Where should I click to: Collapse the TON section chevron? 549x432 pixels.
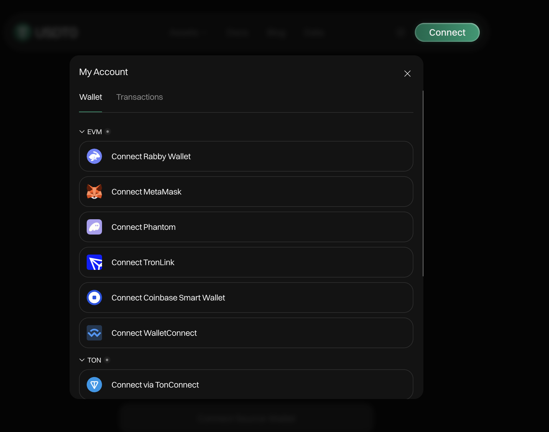[82, 360]
